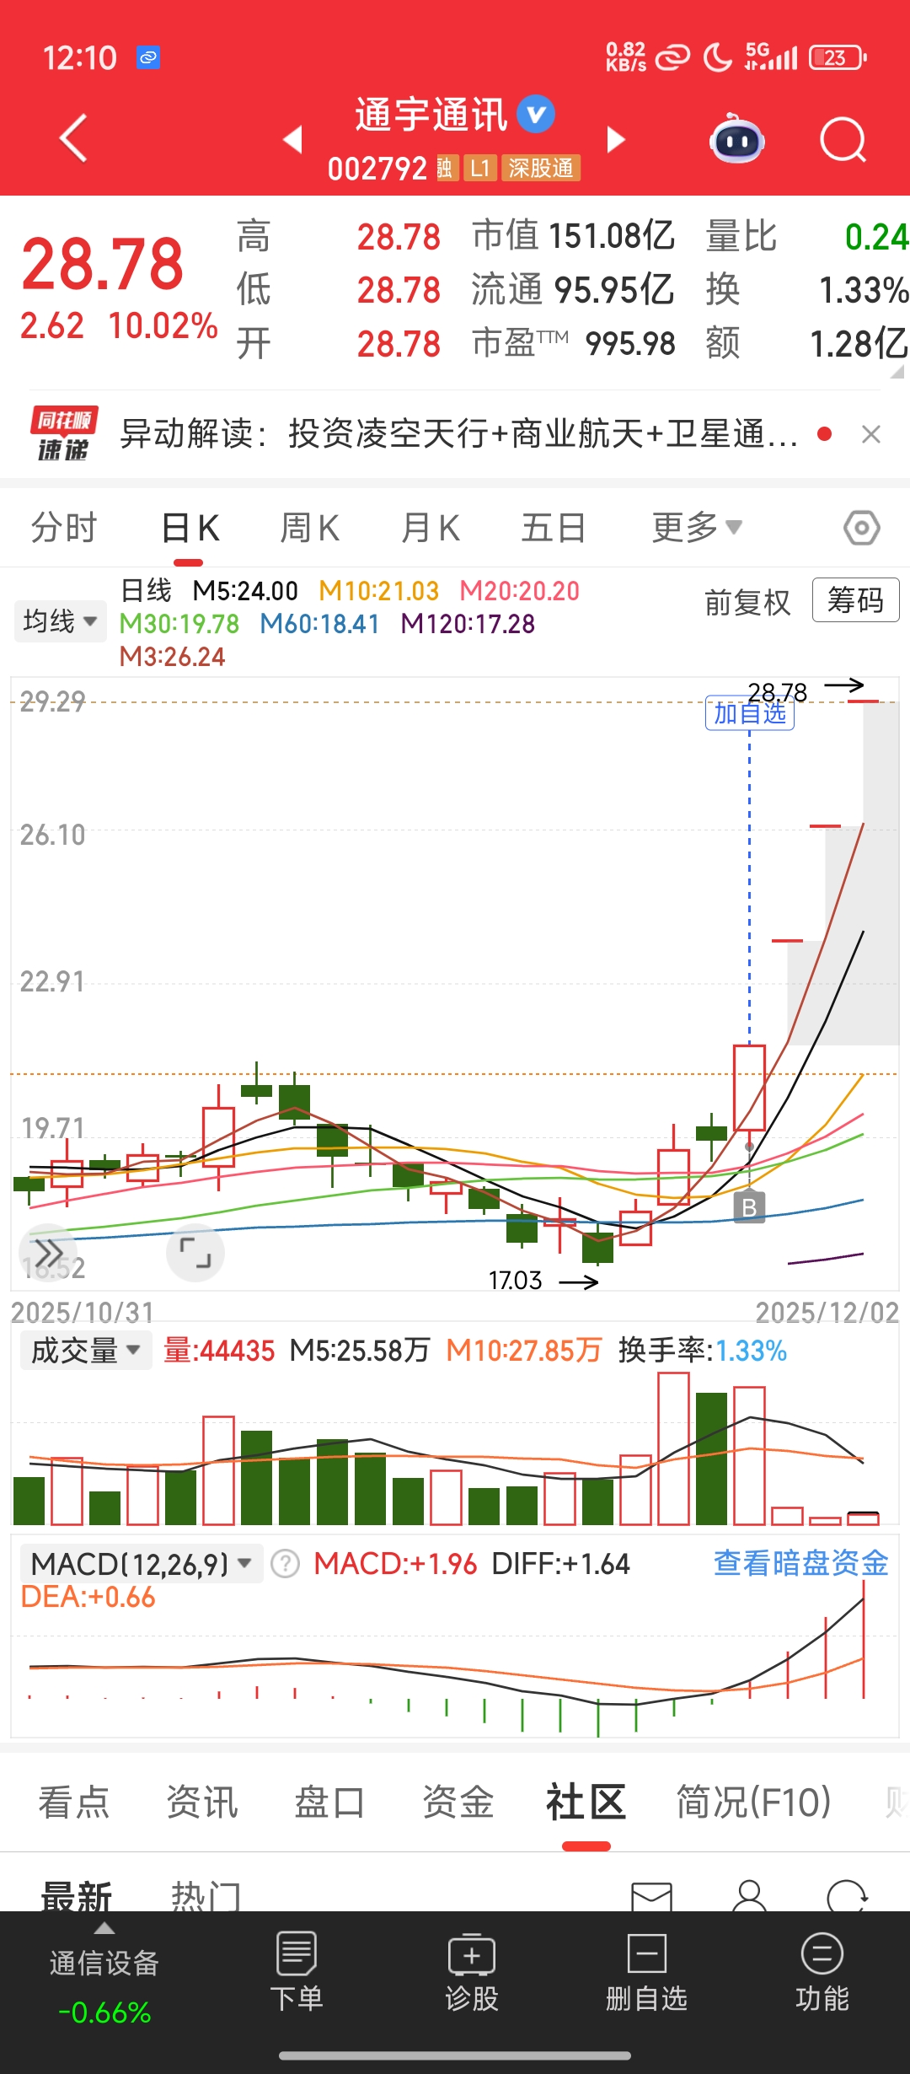Remove from watchlist via 删自选
Screen dimensions: 910x2074
click(x=647, y=1971)
